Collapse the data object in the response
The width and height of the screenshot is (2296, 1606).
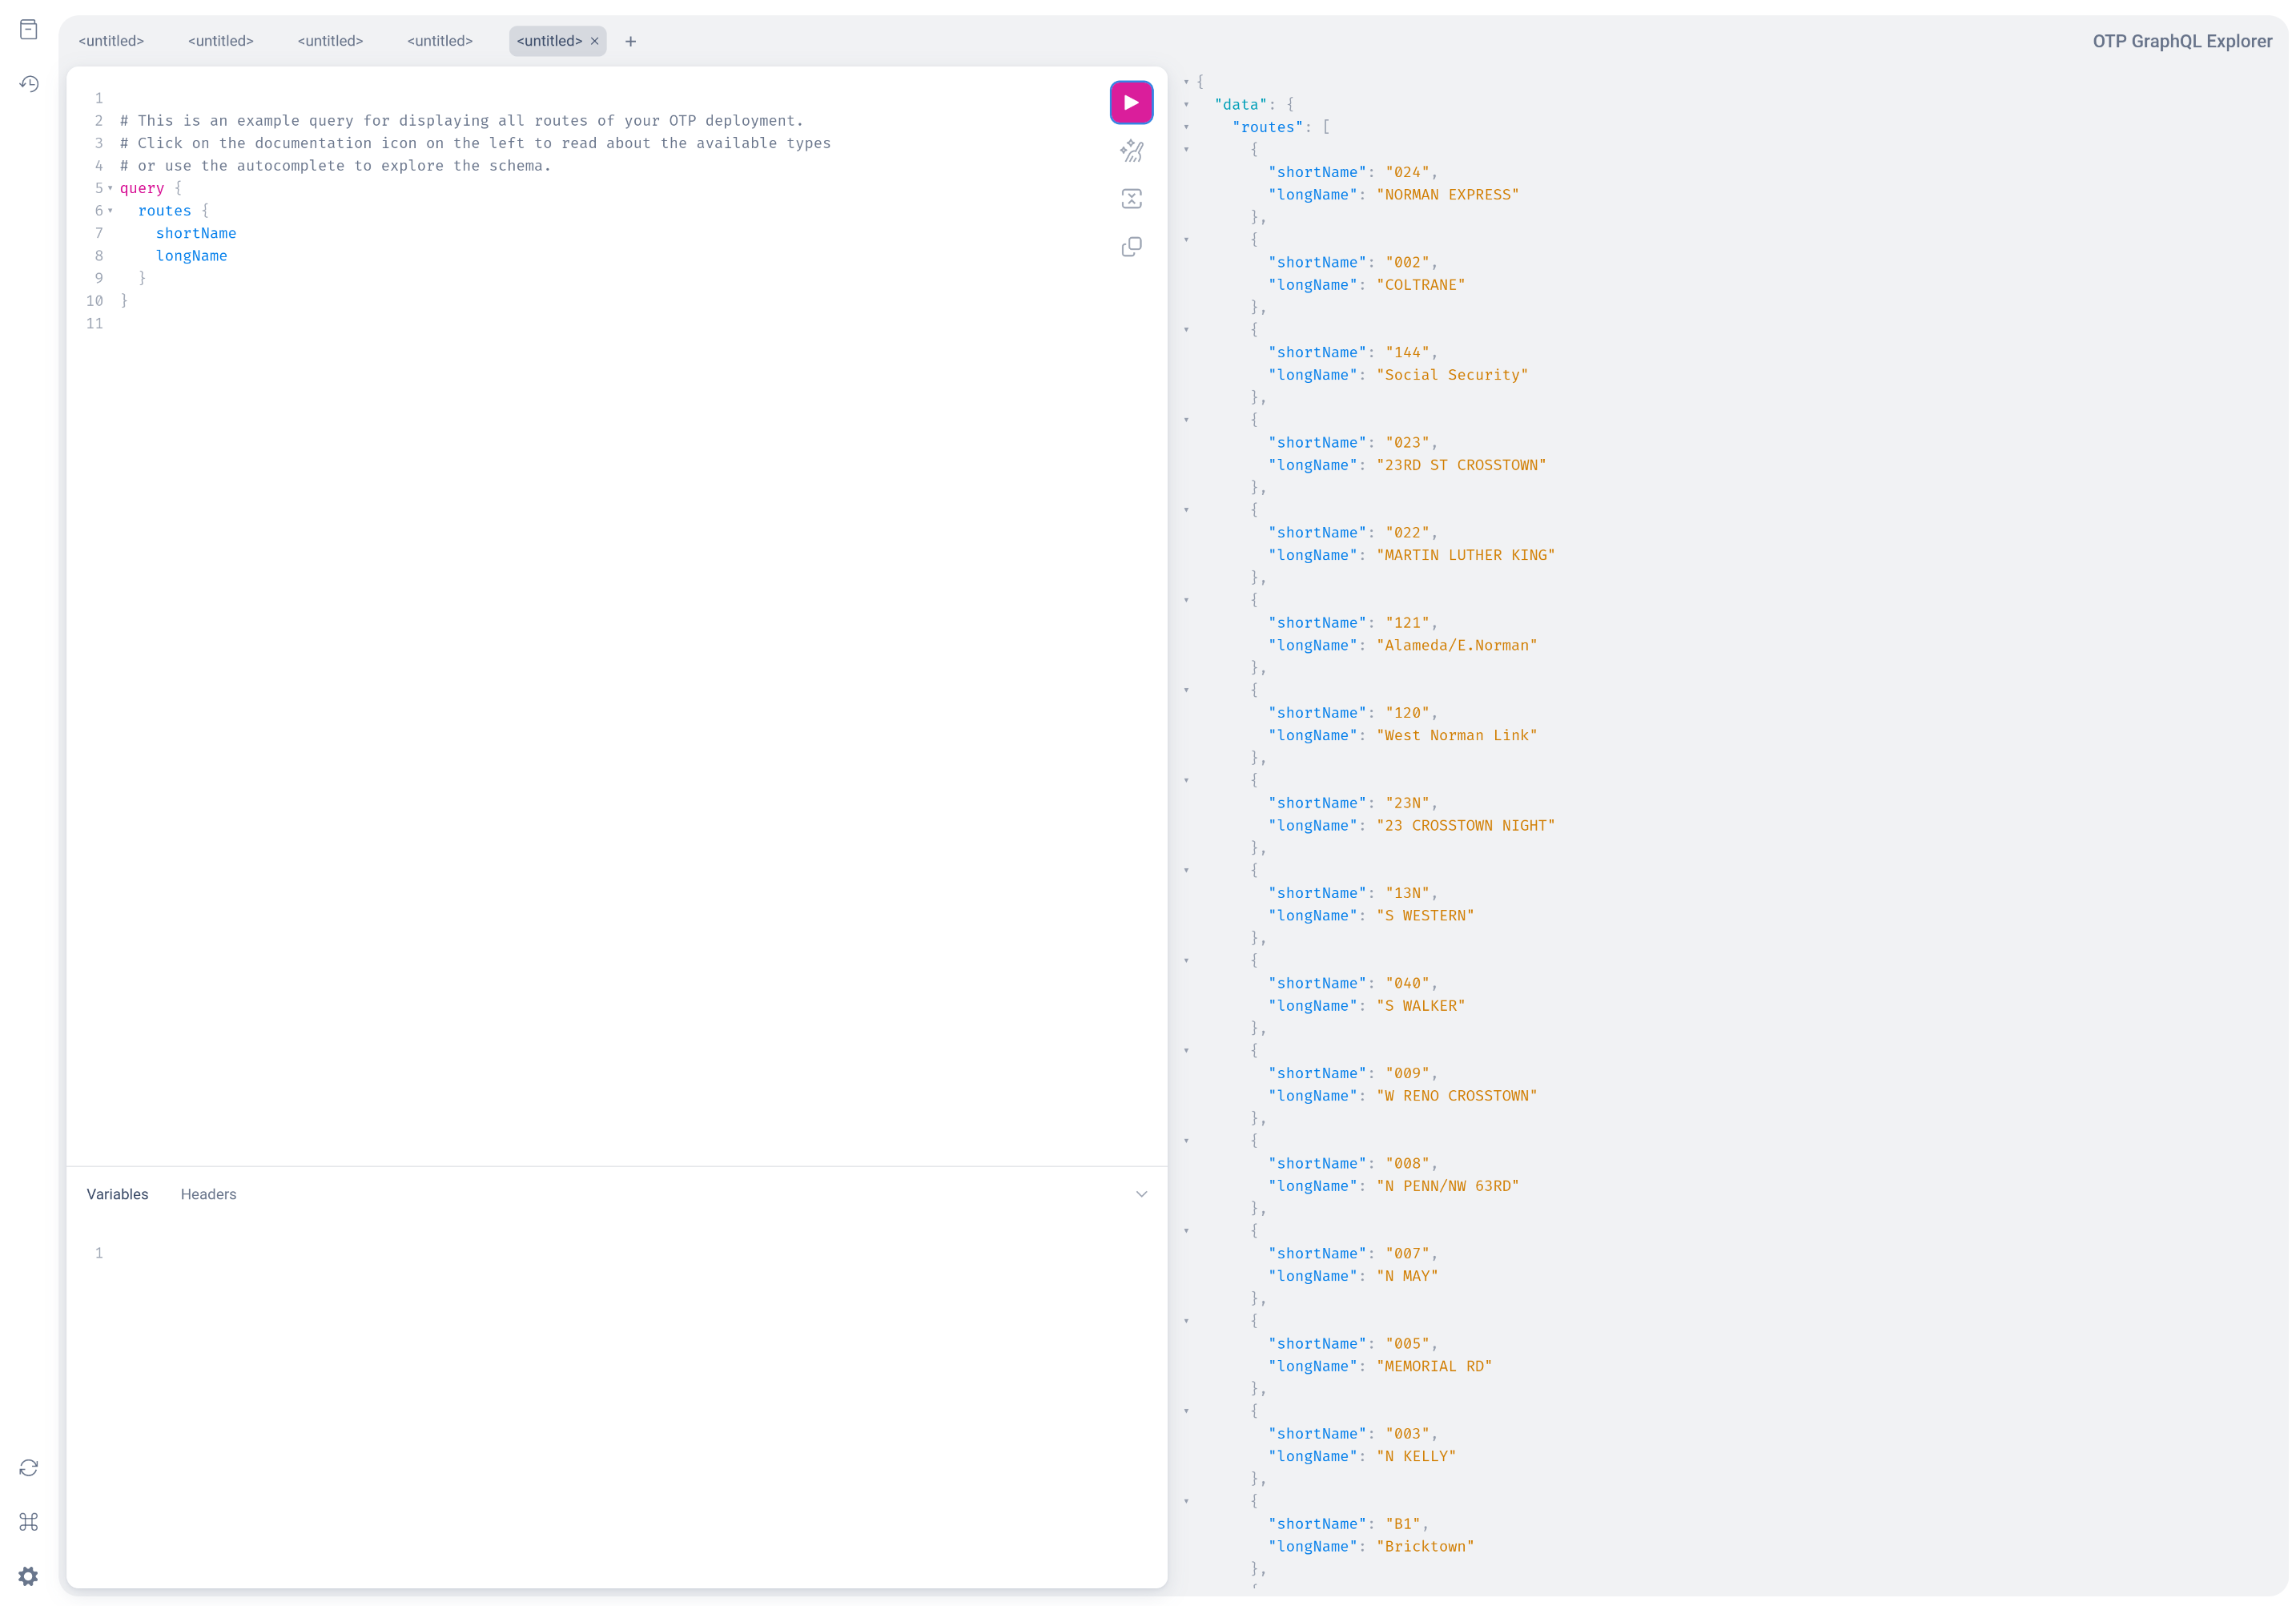pyautogui.click(x=1187, y=104)
